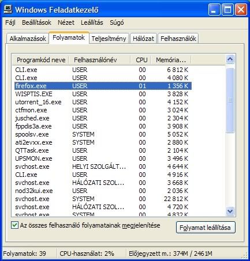This screenshot has height=261, width=250.
Task: Select the nod32kui.exe process
Action: click(103, 191)
